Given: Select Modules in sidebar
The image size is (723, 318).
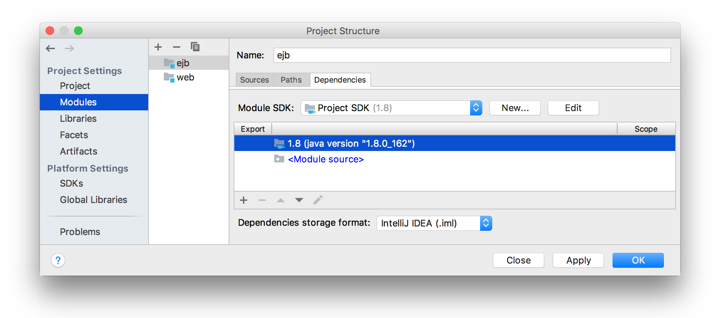Looking at the screenshot, I should pyautogui.click(x=94, y=102).
